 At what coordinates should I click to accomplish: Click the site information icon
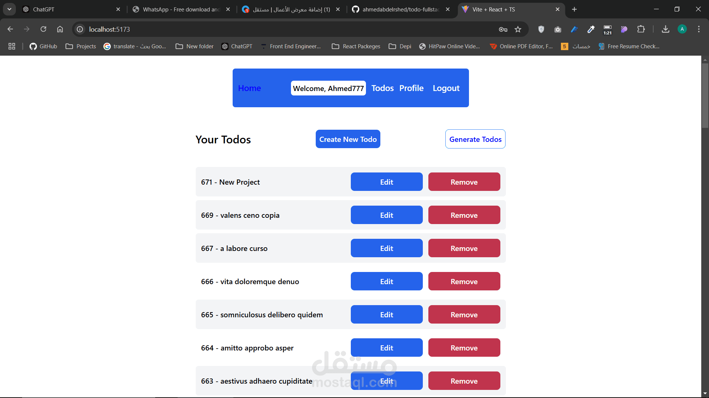[x=80, y=29]
